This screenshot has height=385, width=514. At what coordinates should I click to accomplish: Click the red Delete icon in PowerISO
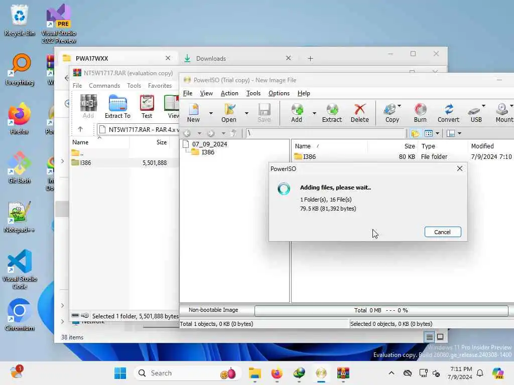pyautogui.click(x=359, y=113)
